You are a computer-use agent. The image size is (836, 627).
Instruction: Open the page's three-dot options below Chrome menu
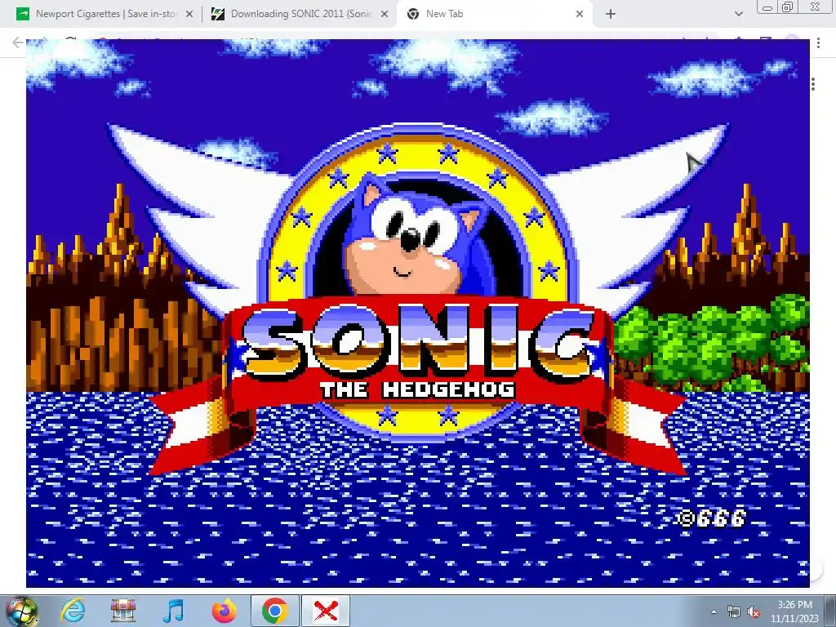tap(813, 84)
